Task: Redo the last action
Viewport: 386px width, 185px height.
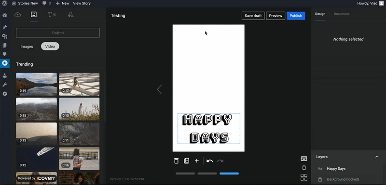Action: [220, 161]
